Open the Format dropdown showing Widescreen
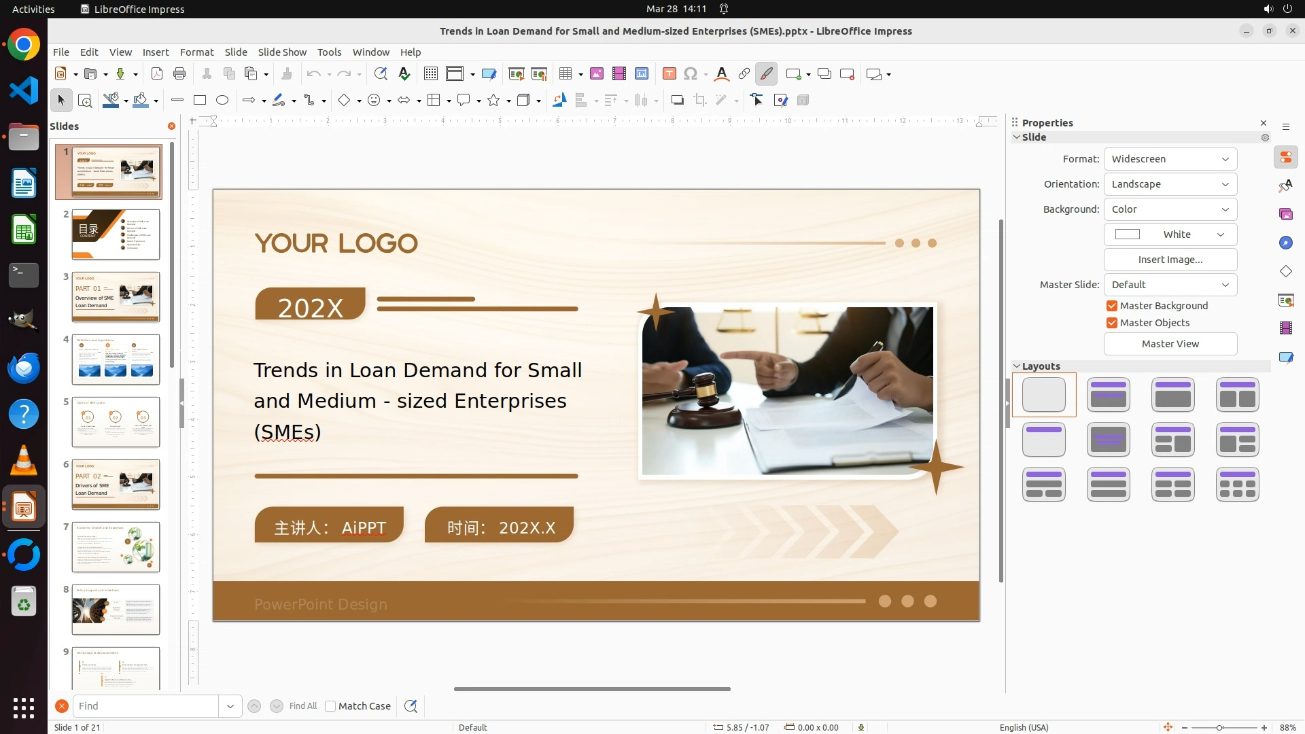This screenshot has width=1305, height=734. pyautogui.click(x=1170, y=159)
